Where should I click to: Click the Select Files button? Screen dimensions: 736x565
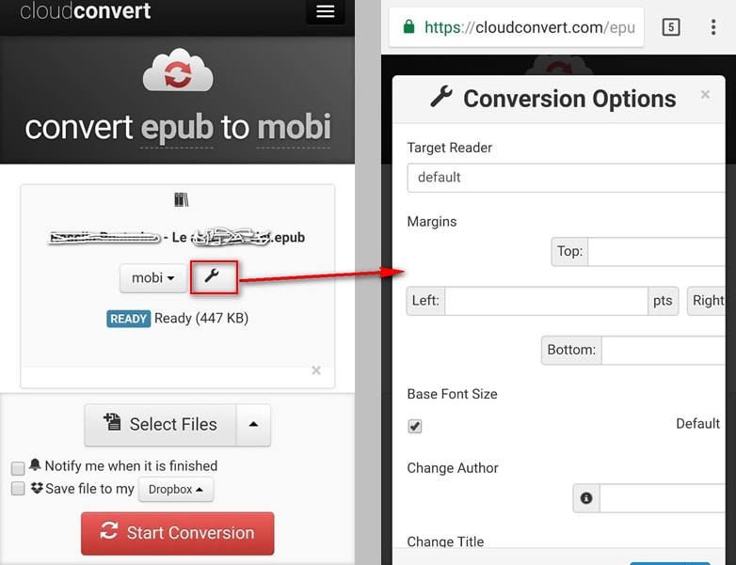161,425
